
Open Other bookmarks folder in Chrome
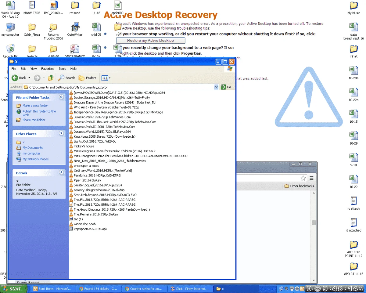(x=299, y=186)
